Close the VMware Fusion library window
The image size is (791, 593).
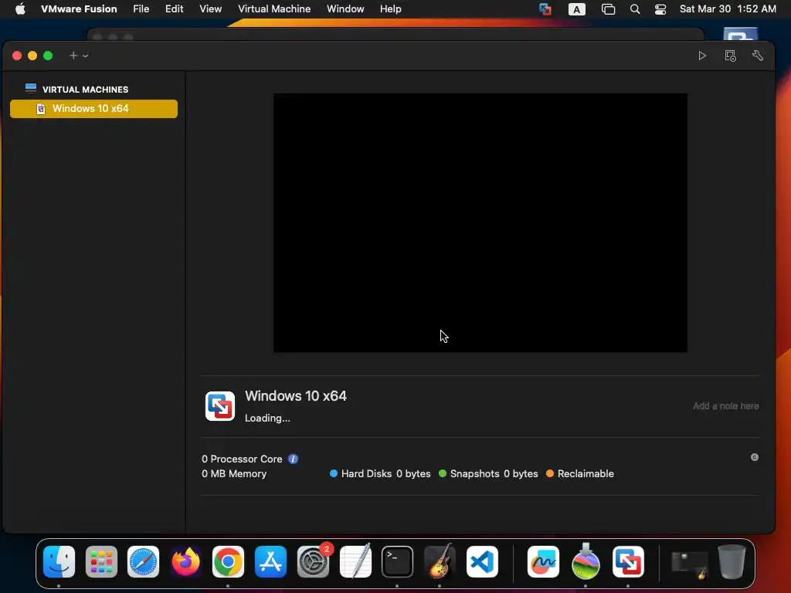(x=17, y=56)
